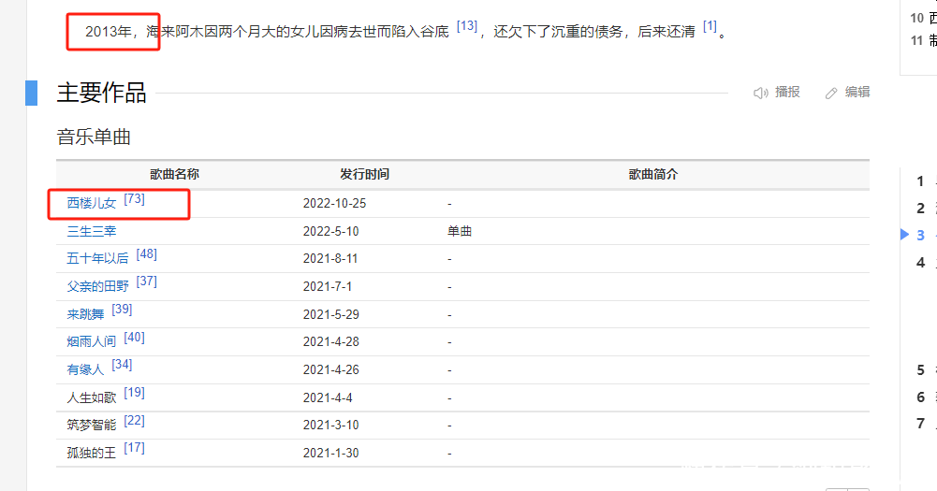937x491 pixels.
Task: Open the 来跳舞 song link
Action: point(85,314)
